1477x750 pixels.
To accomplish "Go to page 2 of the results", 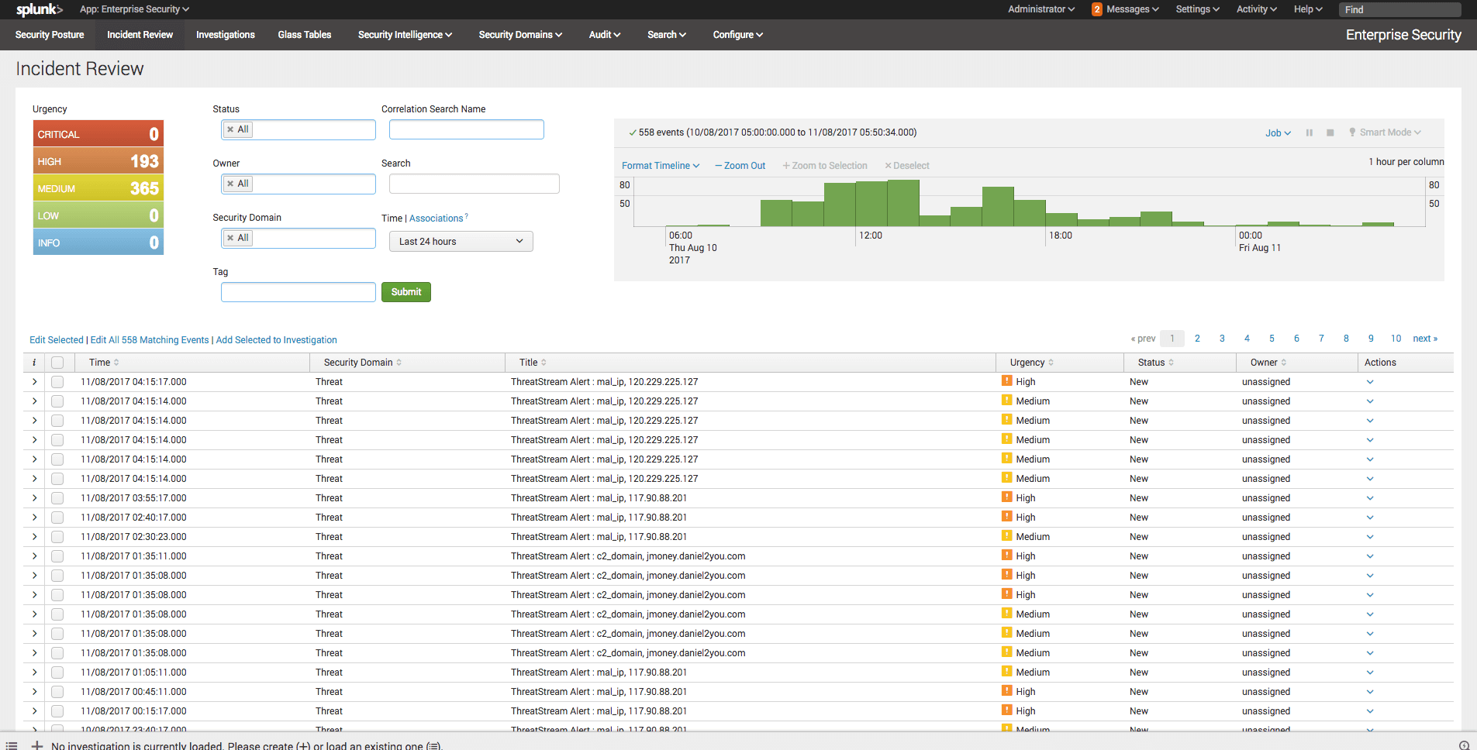I will (x=1197, y=339).
